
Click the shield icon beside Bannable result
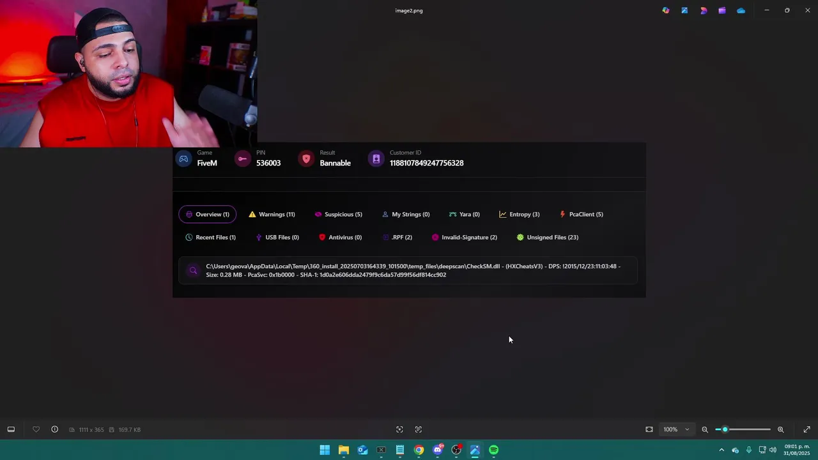click(x=306, y=158)
